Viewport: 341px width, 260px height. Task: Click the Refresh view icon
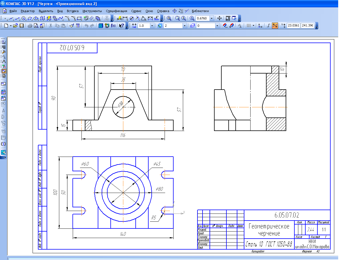(234, 19)
